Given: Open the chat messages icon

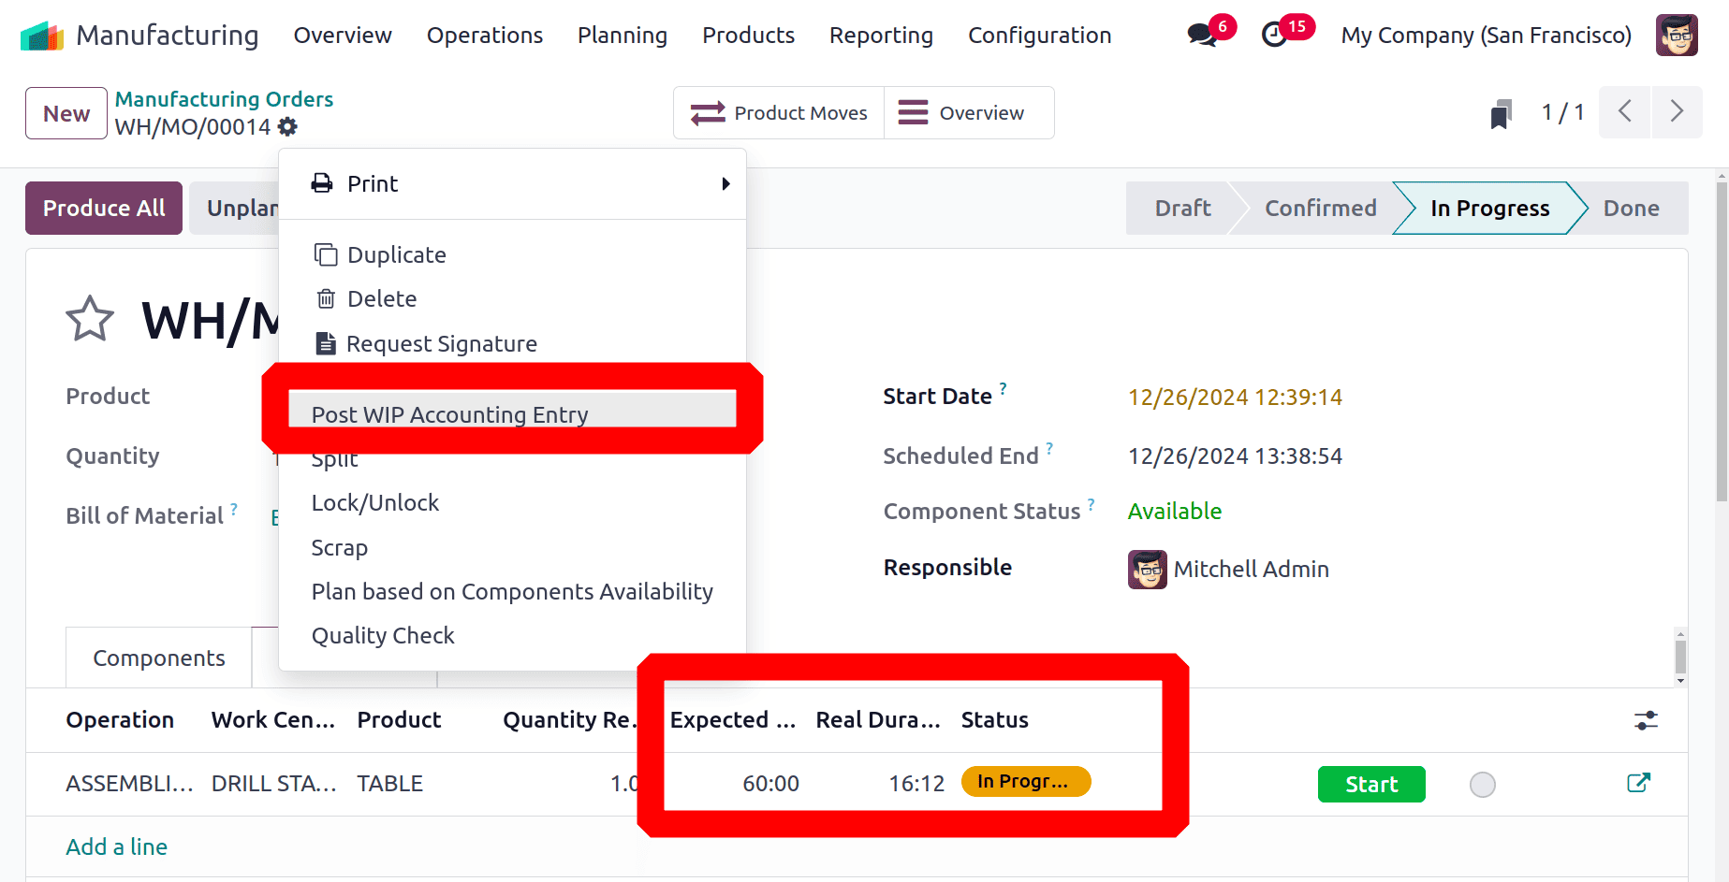Looking at the screenshot, I should pos(1201,36).
